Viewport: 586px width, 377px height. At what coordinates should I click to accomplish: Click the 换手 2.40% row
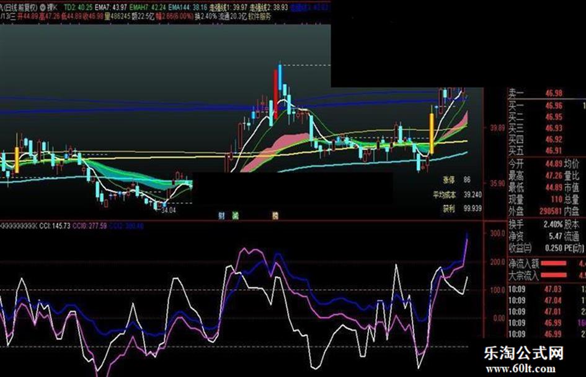(x=536, y=224)
